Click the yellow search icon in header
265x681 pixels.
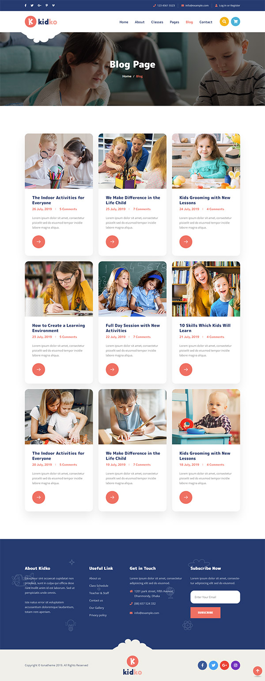click(x=224, y=22)
